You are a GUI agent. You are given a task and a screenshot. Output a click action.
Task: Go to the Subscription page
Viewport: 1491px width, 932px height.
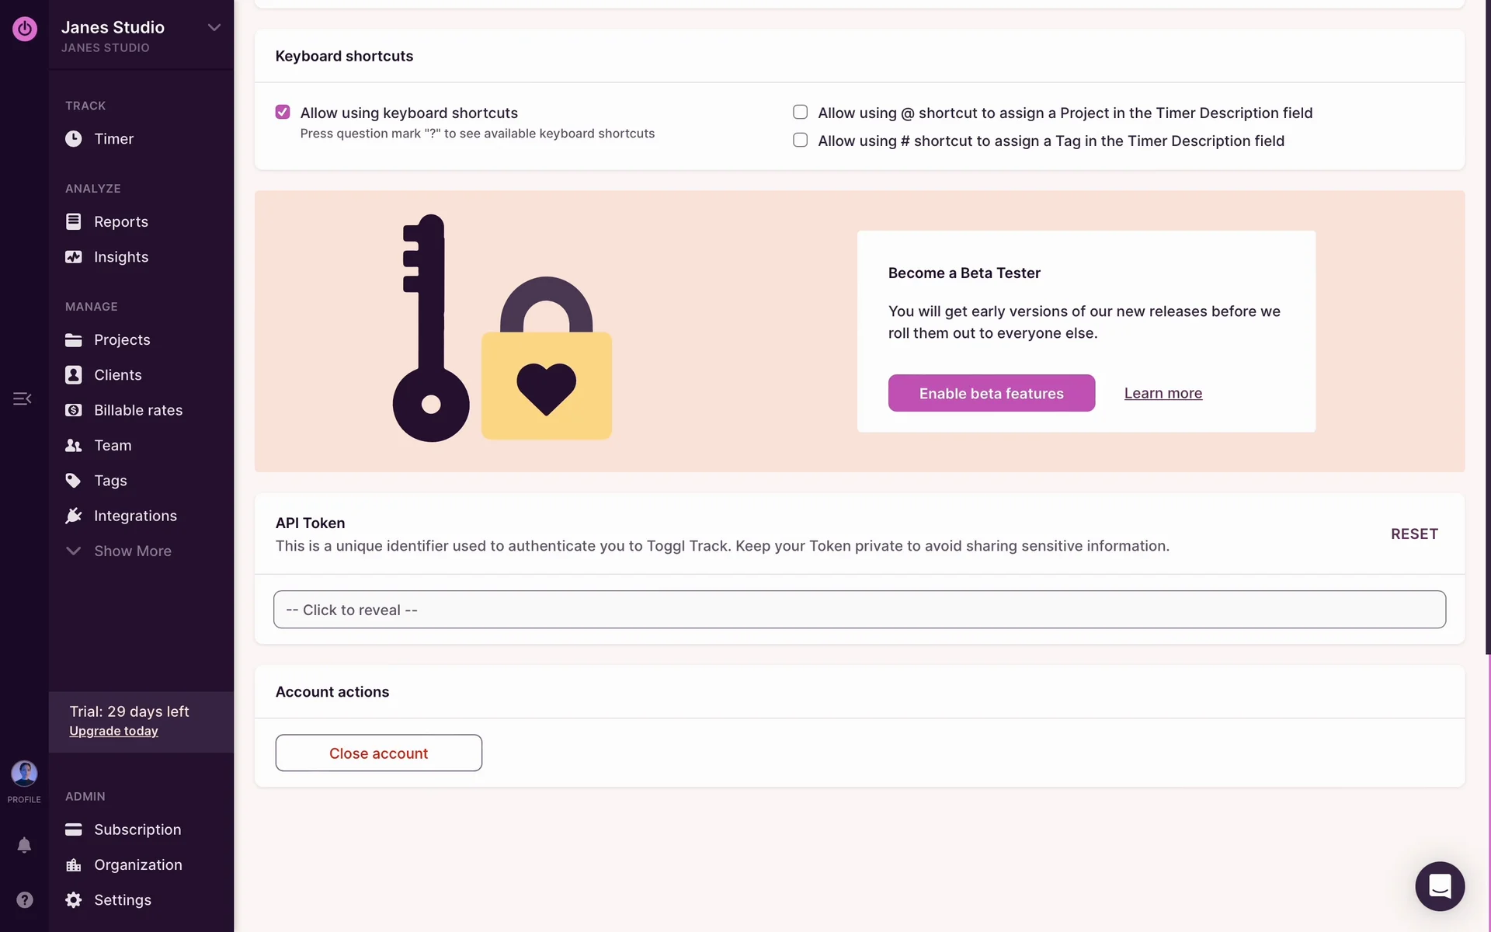[x=137, y=829]
